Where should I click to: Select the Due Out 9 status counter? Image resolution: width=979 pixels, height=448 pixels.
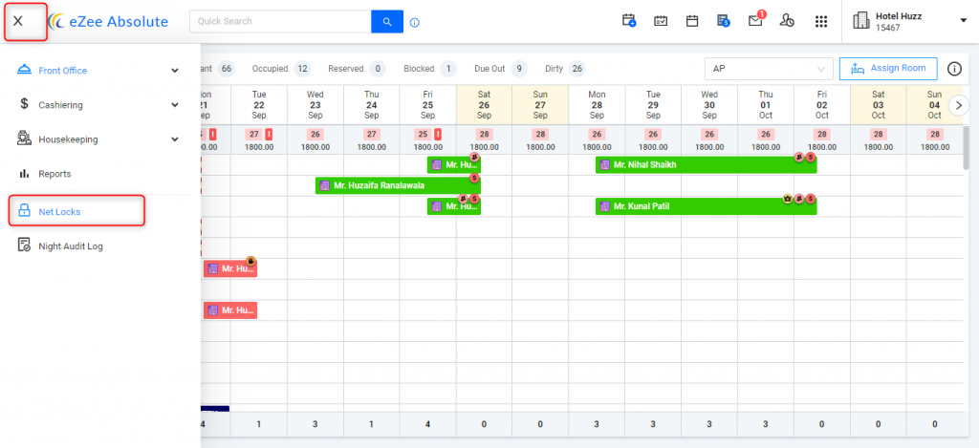coord(501,69)
